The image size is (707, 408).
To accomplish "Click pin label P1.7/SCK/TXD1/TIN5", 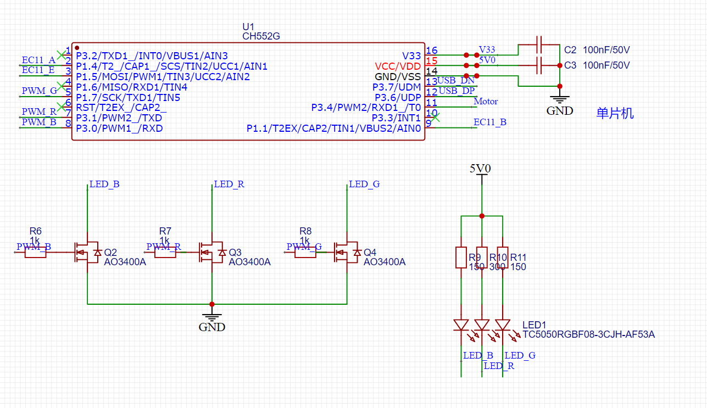I will [128, 98].
